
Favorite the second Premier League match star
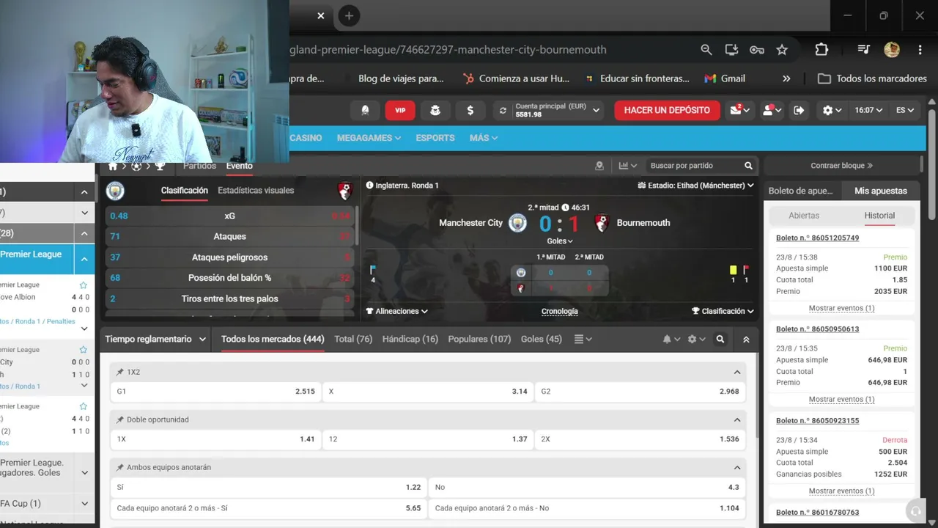(84, 350)
